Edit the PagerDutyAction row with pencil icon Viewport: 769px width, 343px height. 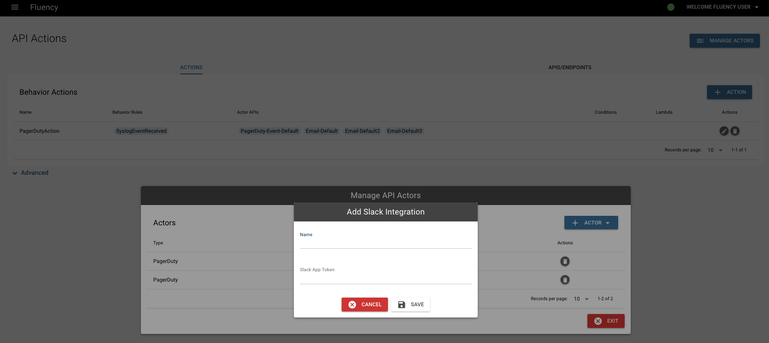(723, 131)
